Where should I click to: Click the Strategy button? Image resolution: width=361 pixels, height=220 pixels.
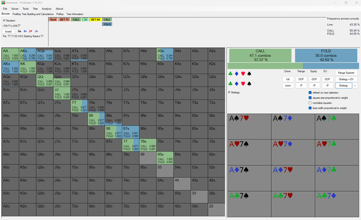tap(343, 86)
